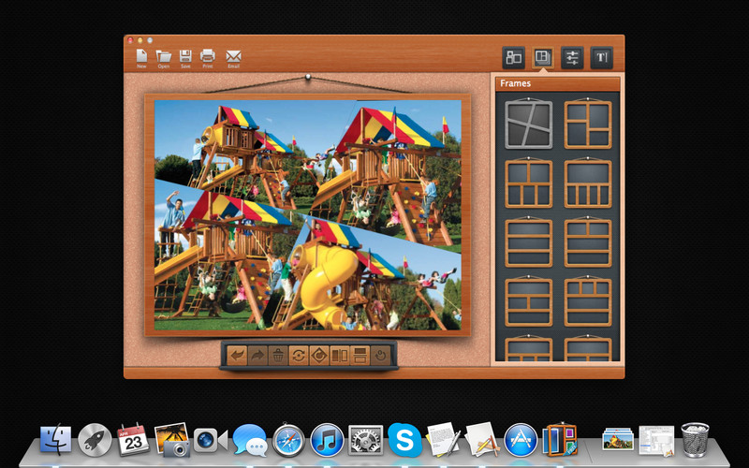Switch to the layout templates tab
This screenshot has height=468, width=749.
(x=513, y=58)
